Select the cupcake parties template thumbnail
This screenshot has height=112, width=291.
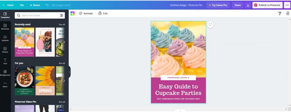coord(24,42)
